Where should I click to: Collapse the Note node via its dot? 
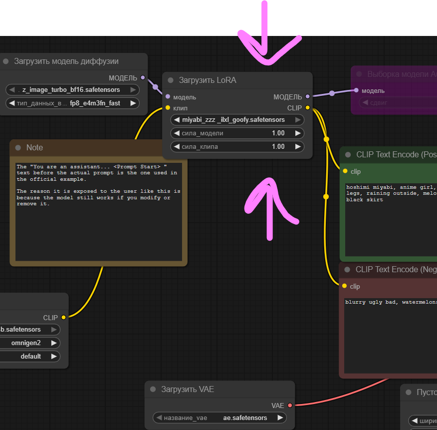(x=18, y=148)
